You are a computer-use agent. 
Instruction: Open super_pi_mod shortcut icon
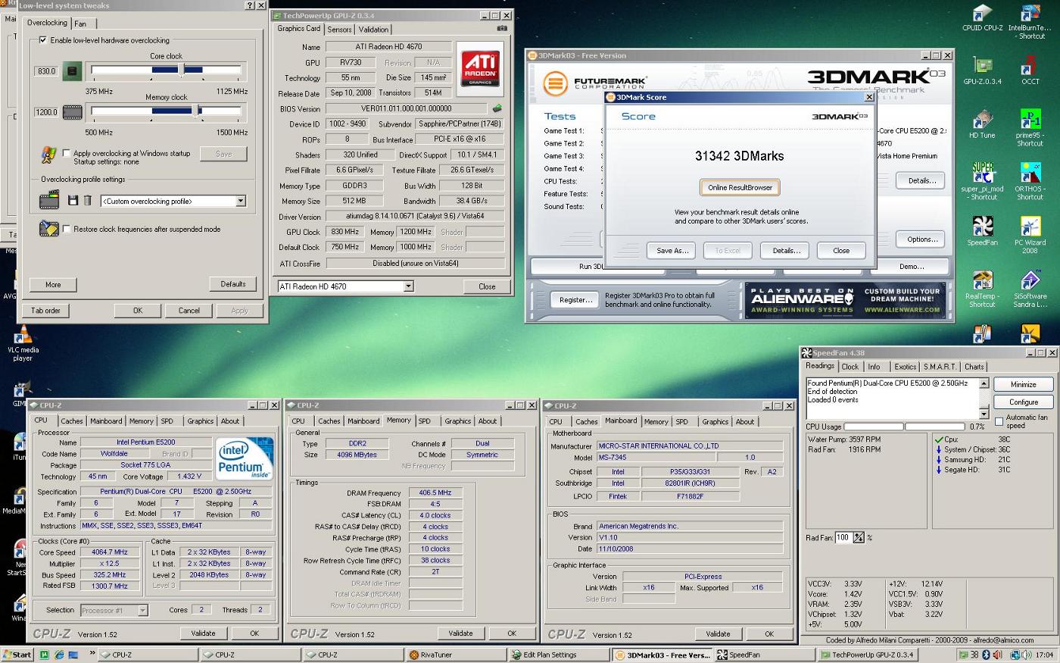[x=982, y=182]
